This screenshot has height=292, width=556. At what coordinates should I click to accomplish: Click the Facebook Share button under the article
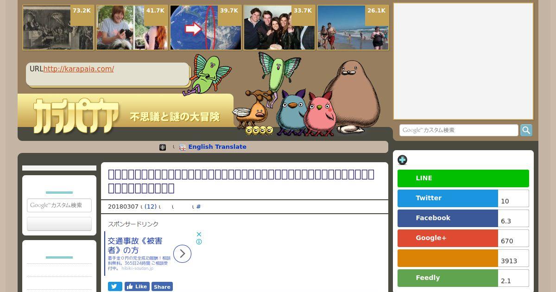click(162, 286)
